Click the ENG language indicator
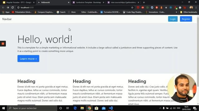 (178, 108)
